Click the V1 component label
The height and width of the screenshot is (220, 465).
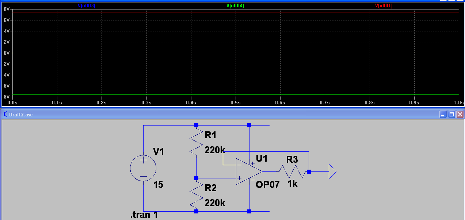159,151
